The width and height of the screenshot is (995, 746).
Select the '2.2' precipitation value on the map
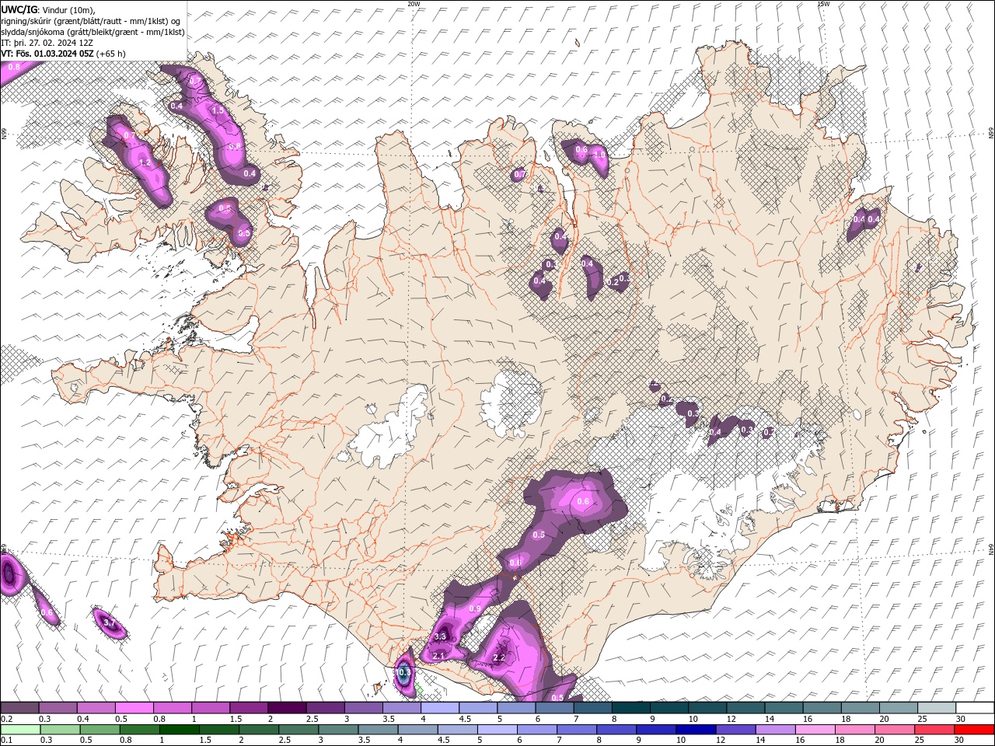tap(500, 658)
